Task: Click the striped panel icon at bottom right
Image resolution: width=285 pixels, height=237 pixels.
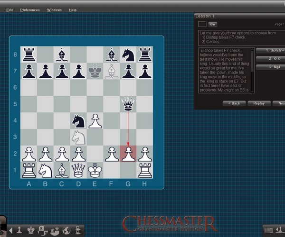Action: [269, 230]
